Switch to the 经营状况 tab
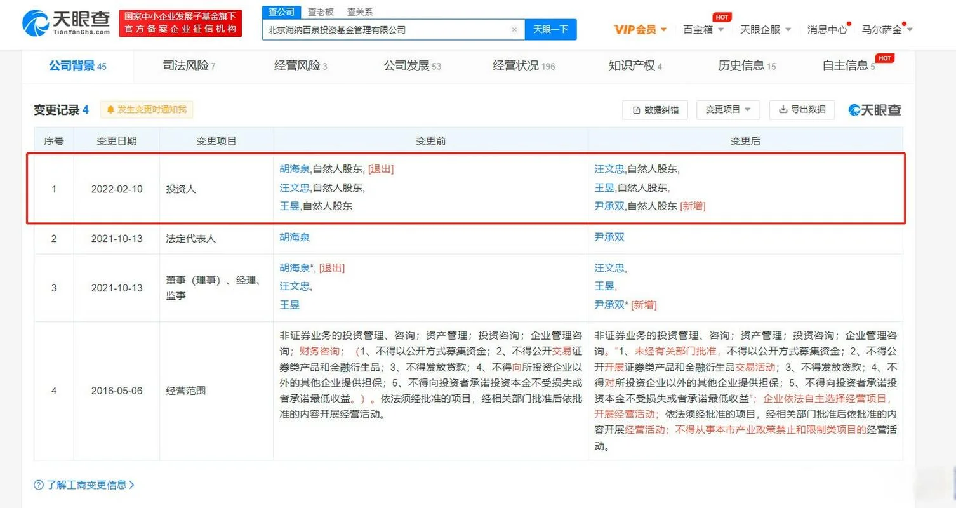This screenshot has height=508, width=956. (524, 65)
